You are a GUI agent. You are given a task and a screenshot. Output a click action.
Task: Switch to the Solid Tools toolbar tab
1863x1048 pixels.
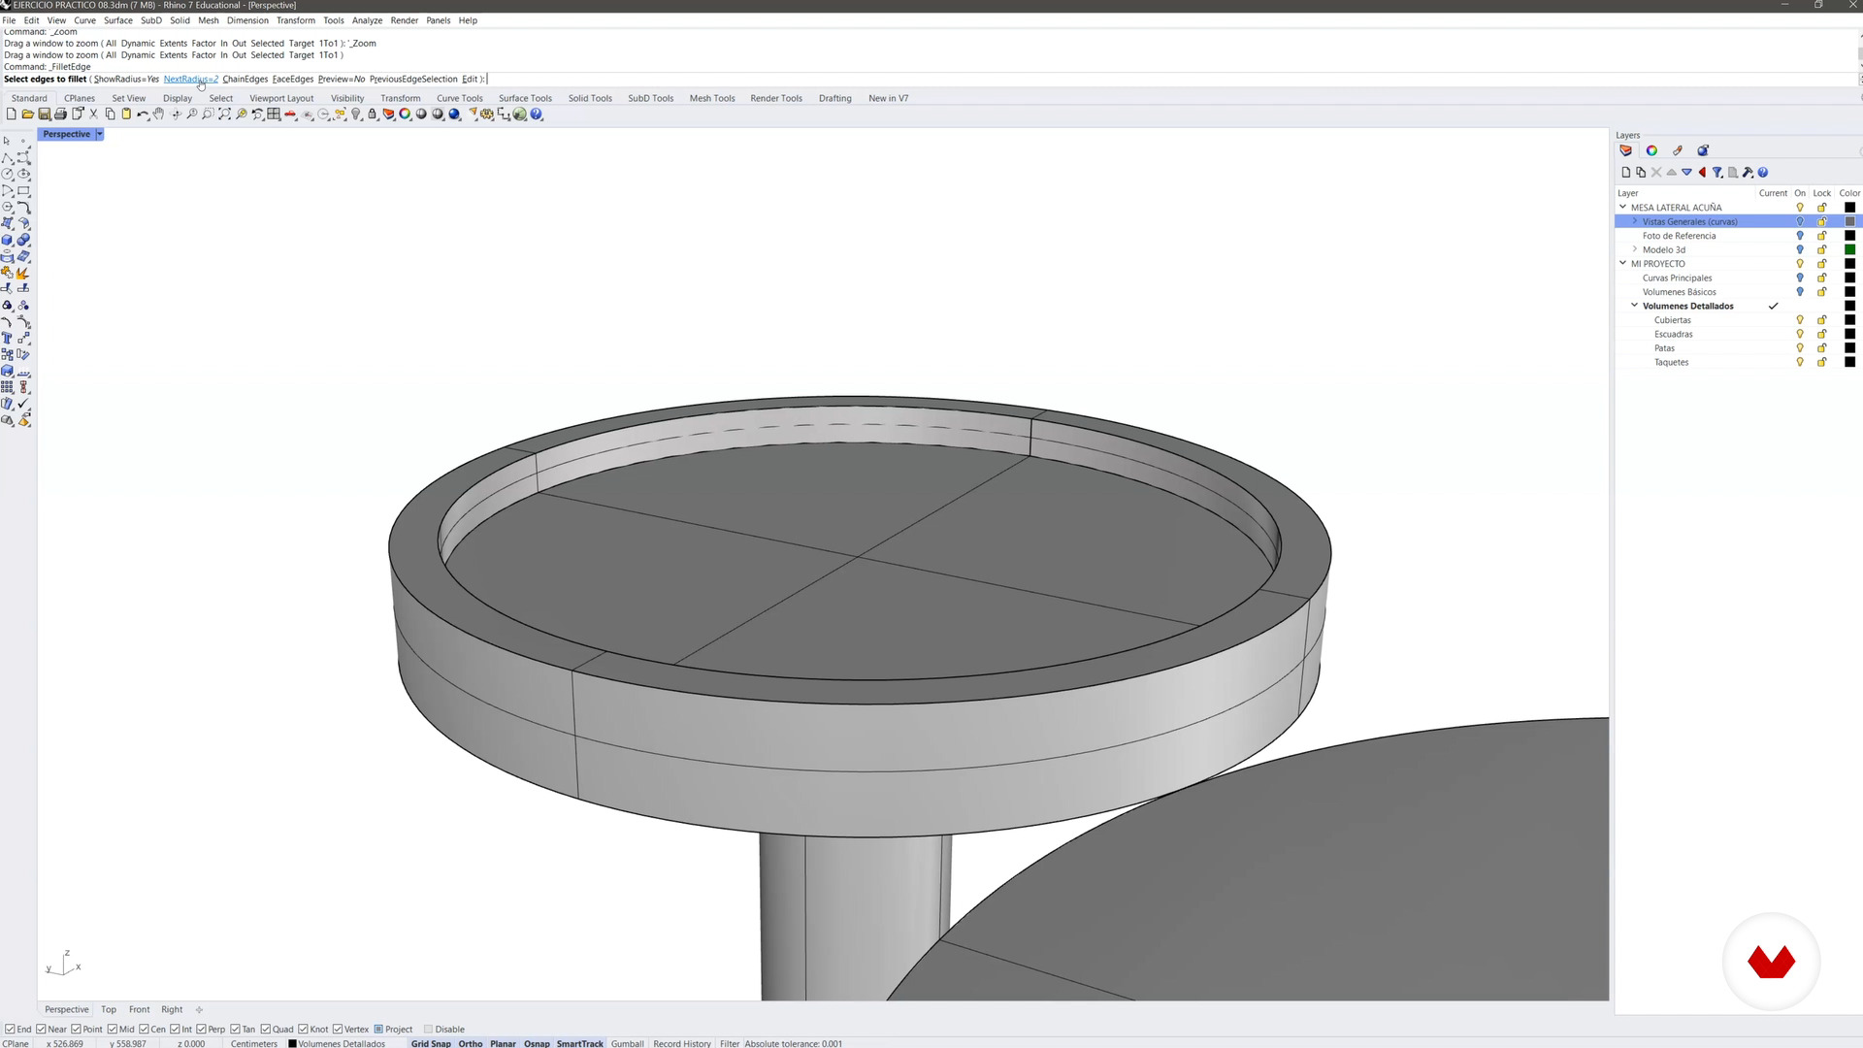pyautogui.click(x=590, y=98)
